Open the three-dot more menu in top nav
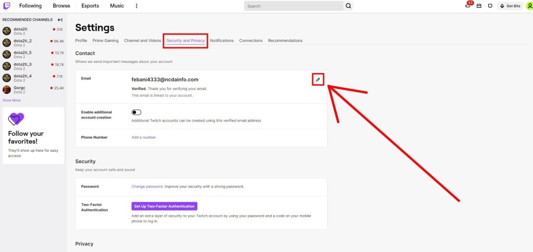 137,6
